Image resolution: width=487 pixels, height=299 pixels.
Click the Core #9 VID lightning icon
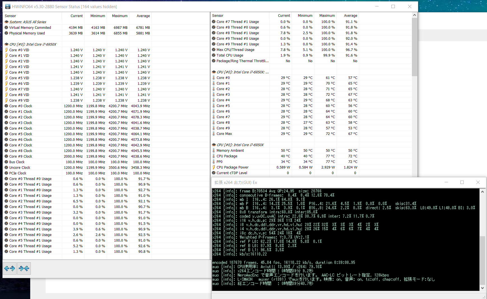pos(6,100)
